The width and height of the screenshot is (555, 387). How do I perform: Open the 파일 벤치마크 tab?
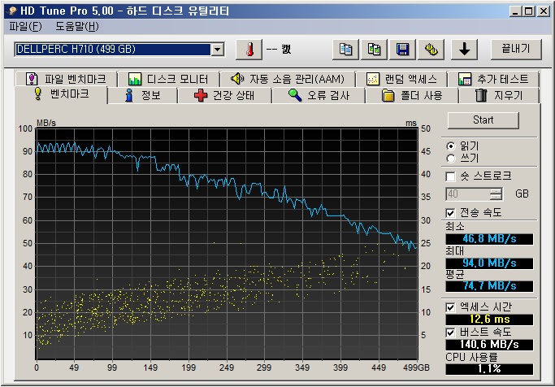[x=66, y=79]
